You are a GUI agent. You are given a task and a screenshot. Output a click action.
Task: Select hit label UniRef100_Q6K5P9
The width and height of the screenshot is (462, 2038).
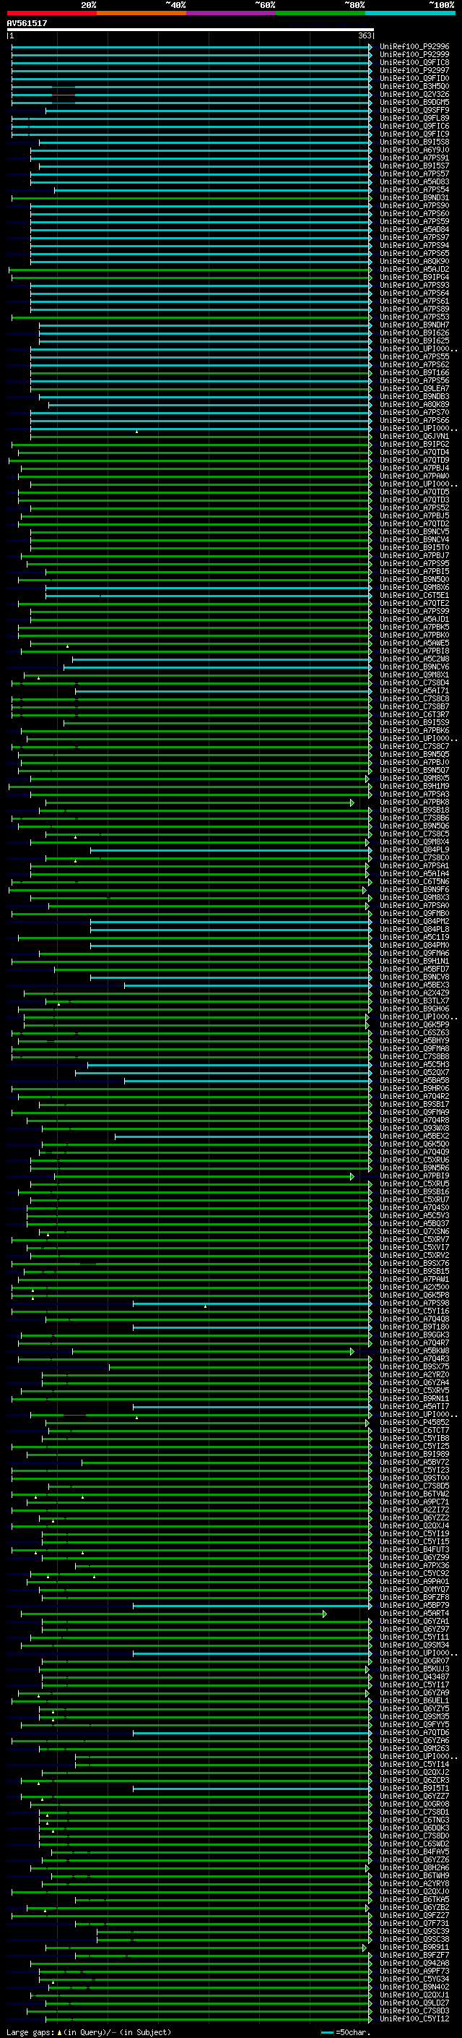(414, 1025)
